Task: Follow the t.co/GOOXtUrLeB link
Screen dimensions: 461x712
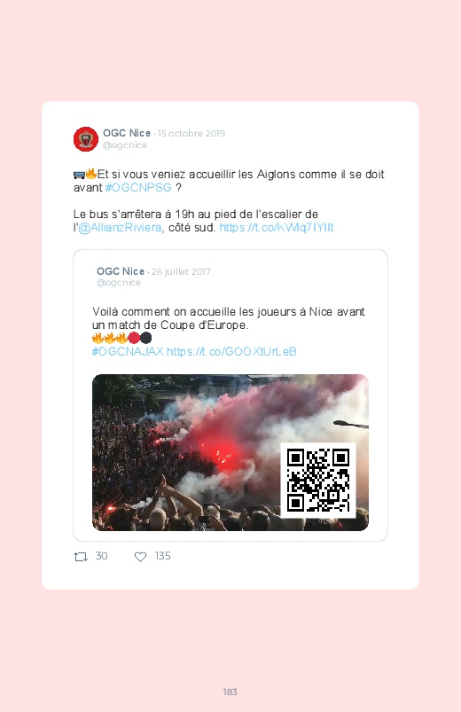Action: (231, 351)
